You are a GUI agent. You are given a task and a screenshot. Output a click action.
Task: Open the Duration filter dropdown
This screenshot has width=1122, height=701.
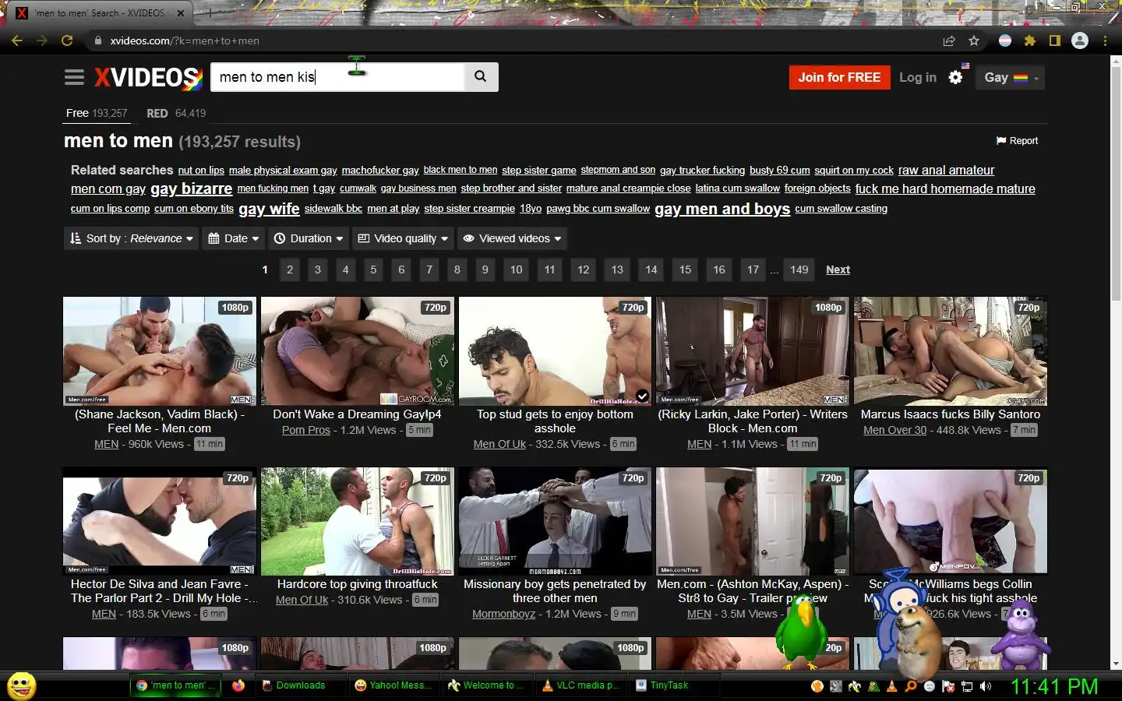pyautogui.click(x=309, y=238)
